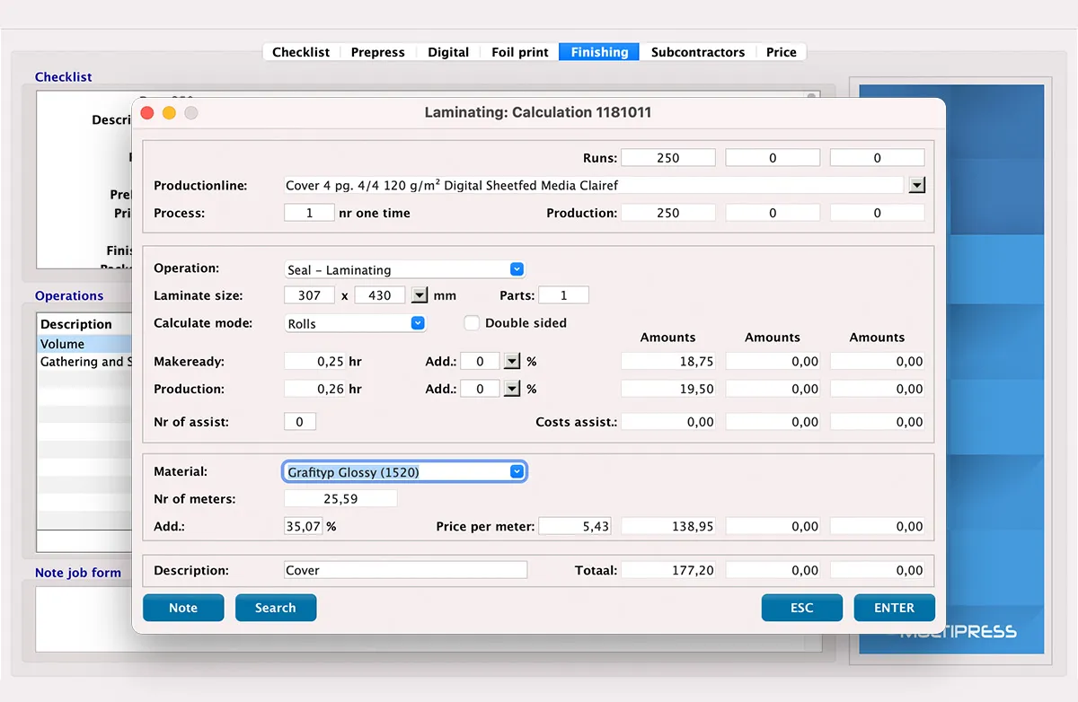Click the second Runs field showing 0
This screenshot has height=702, width=1078.
(x=773, y=157)
